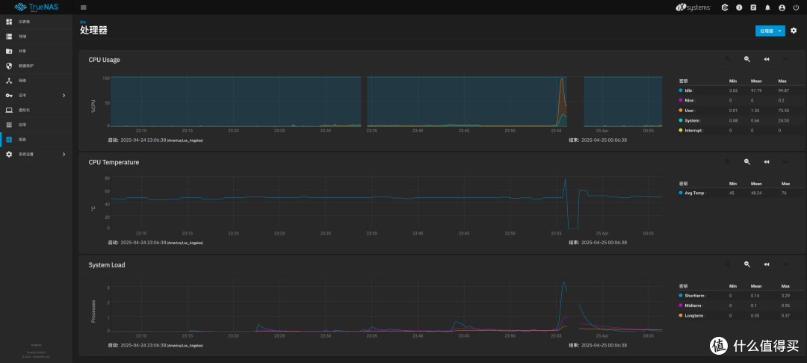Click Midterm max value 0.95

(786, 305)
